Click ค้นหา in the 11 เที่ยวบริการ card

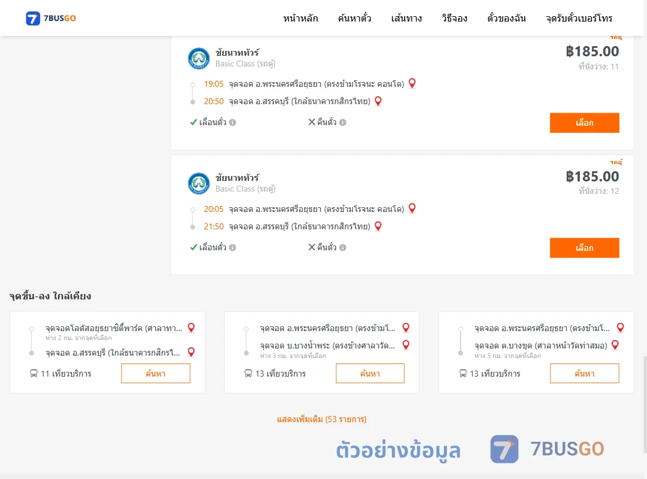tap(156, 374)
